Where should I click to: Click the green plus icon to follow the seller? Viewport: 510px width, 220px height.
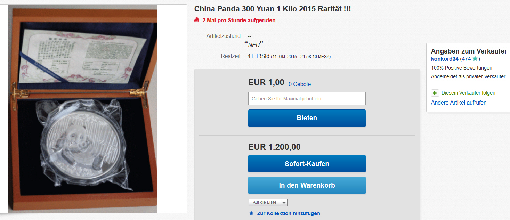point(435,93)
